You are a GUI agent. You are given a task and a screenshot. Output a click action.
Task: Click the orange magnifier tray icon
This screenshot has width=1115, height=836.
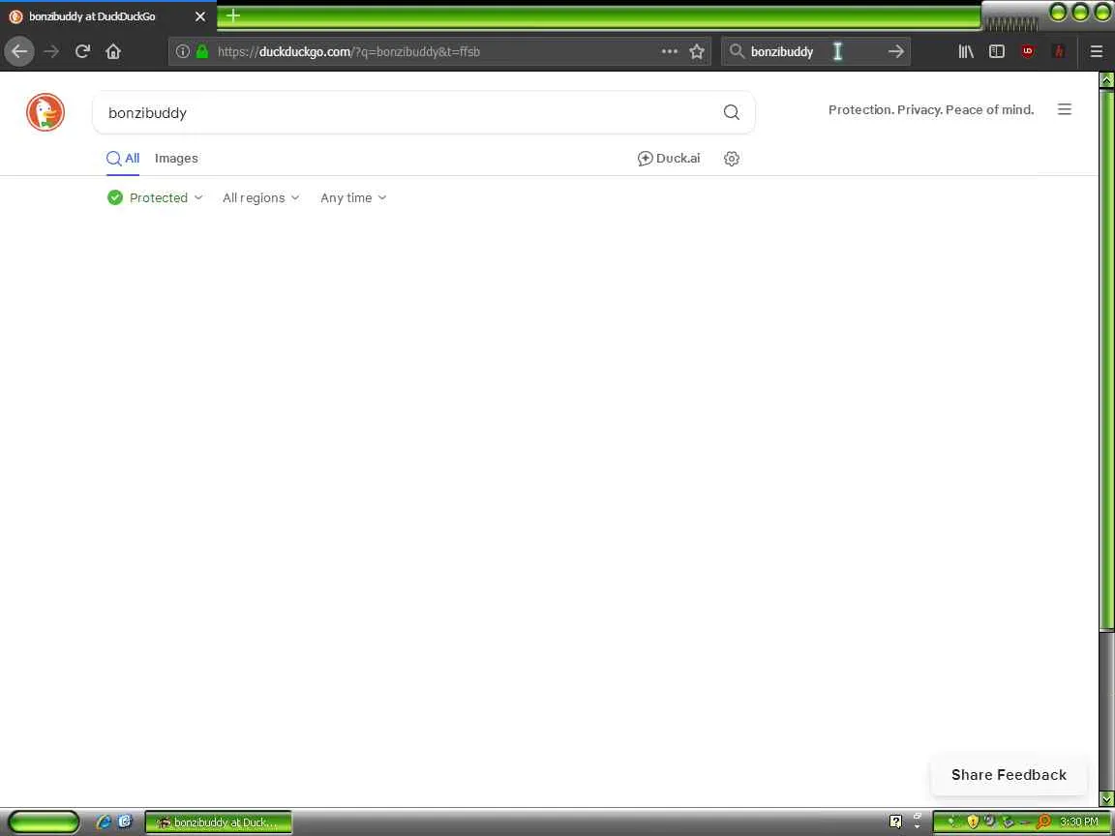[x=1043, y=821]
